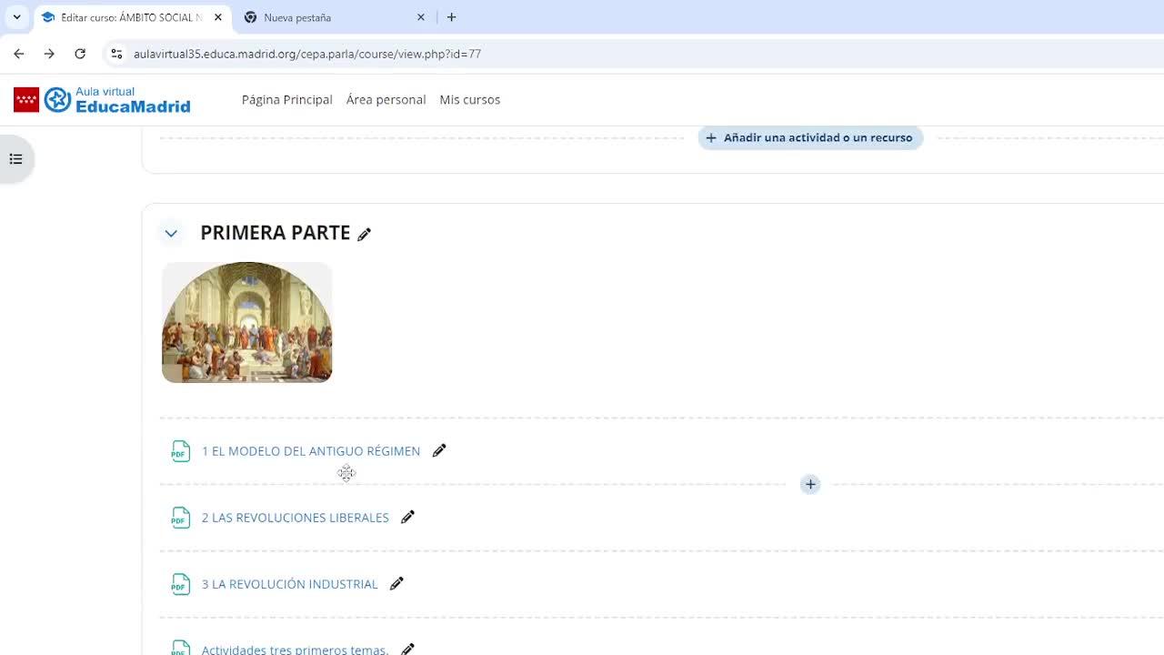Edit title of Las Revoluciones Liberales

[407, 517]
